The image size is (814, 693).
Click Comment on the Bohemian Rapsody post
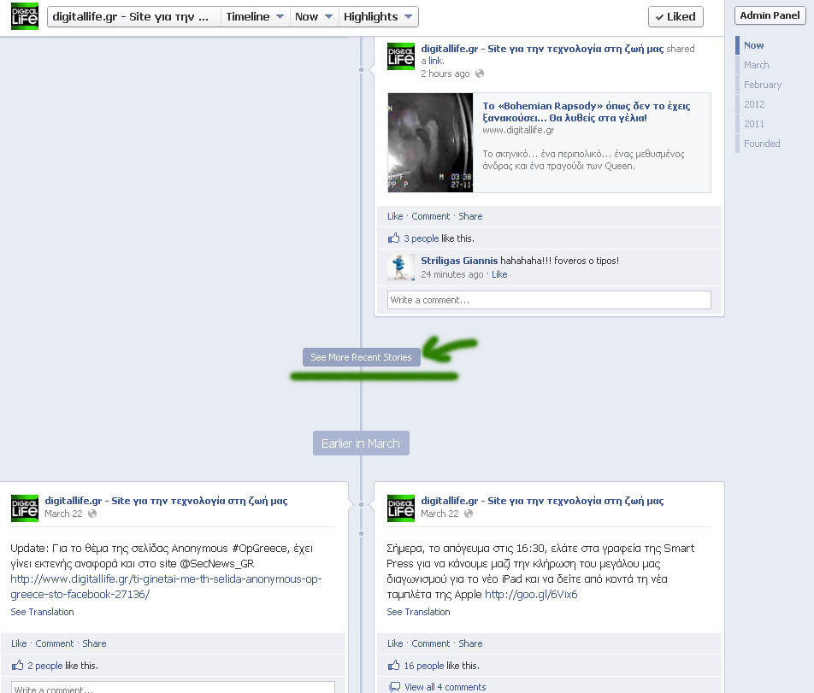(x=430, y=216)
